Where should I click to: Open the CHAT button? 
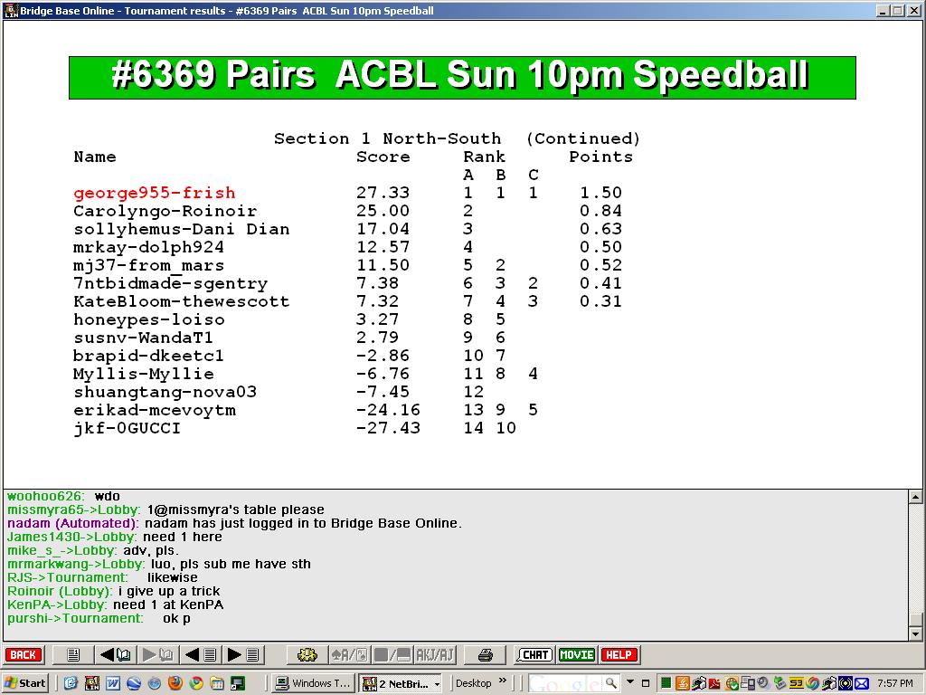(534, 655)
